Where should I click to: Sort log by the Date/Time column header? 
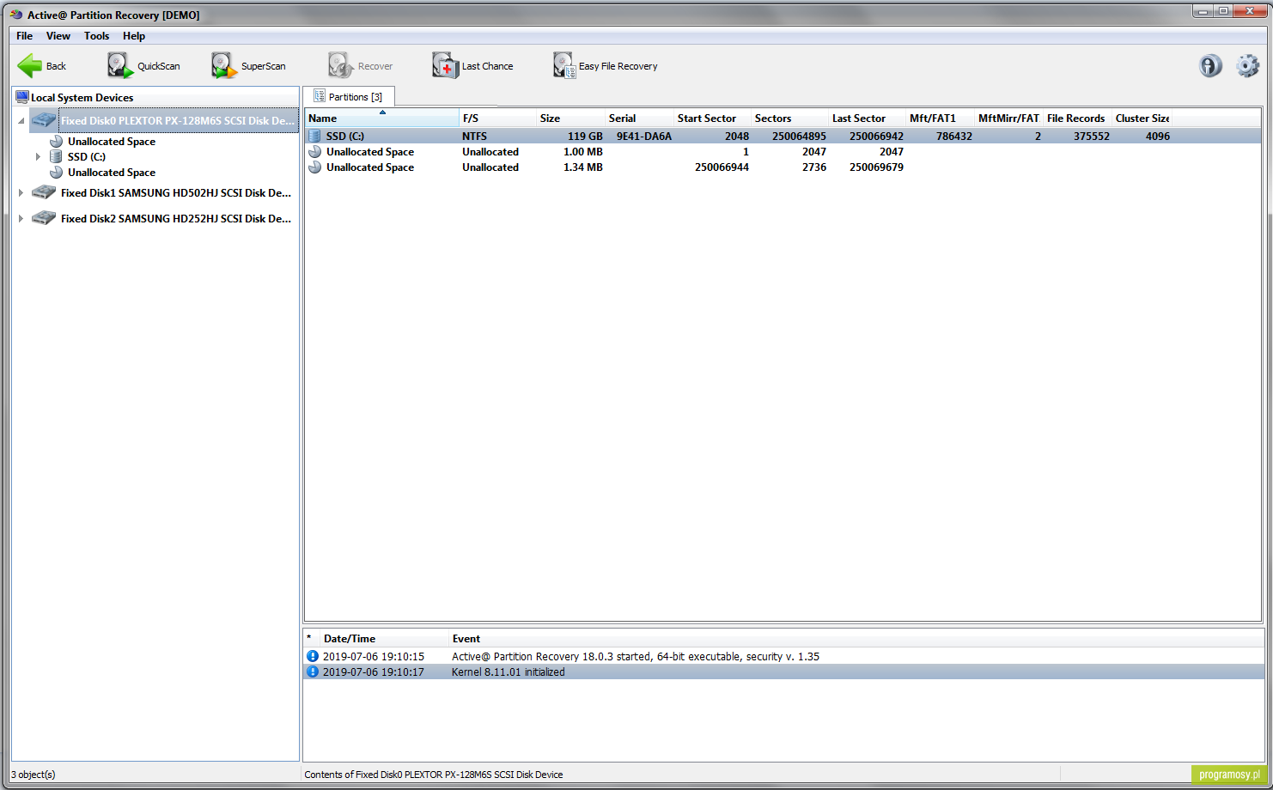click(384, 638)
